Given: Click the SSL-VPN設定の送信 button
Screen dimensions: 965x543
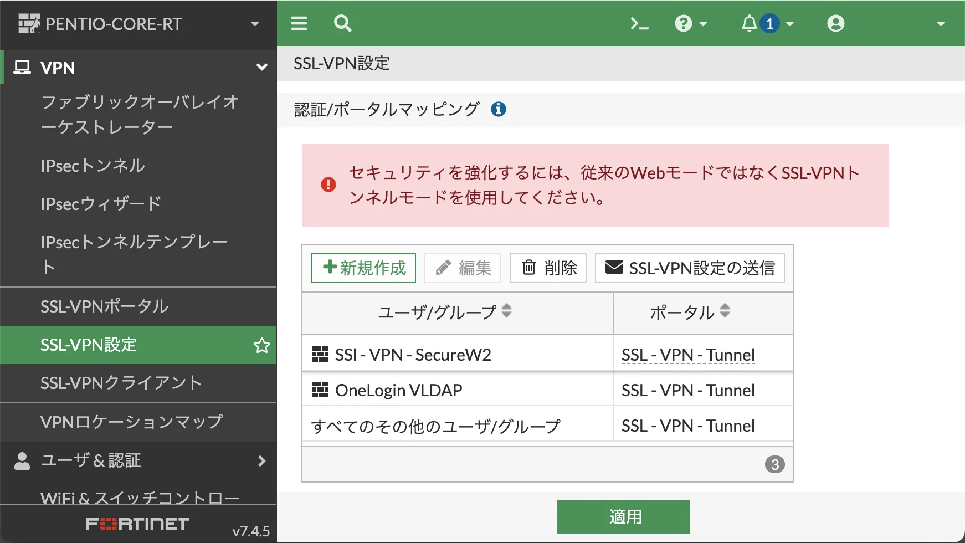Looking at the screenshot, I should tap(690, 268).
